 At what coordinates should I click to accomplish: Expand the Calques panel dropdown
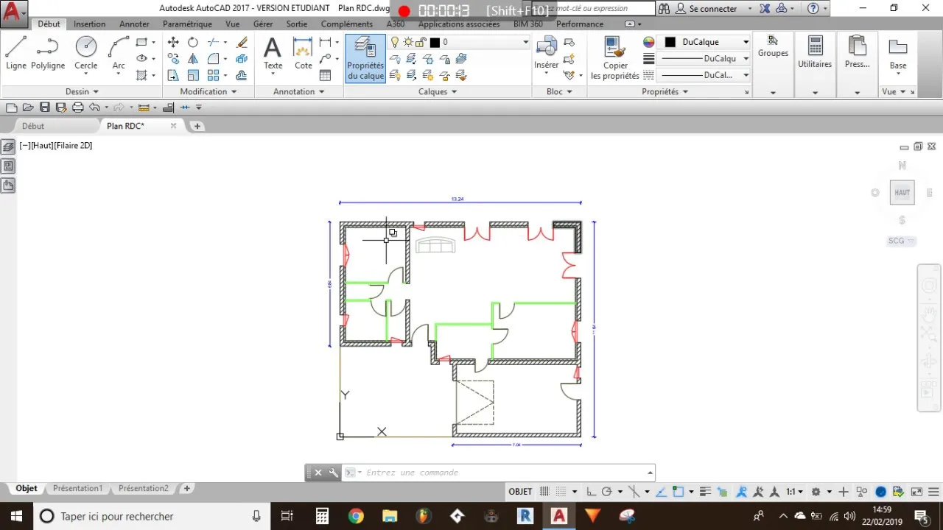coord(438,92)
